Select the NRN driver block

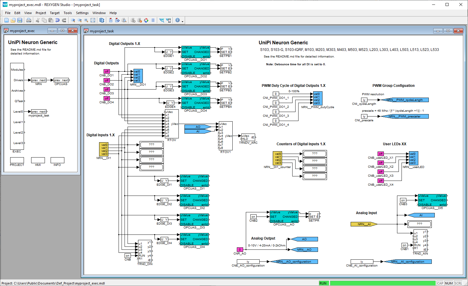pos(39,80)
